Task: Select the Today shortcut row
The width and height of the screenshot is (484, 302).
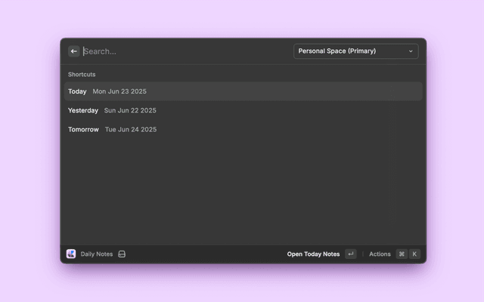Action: (x=242, y=91)
